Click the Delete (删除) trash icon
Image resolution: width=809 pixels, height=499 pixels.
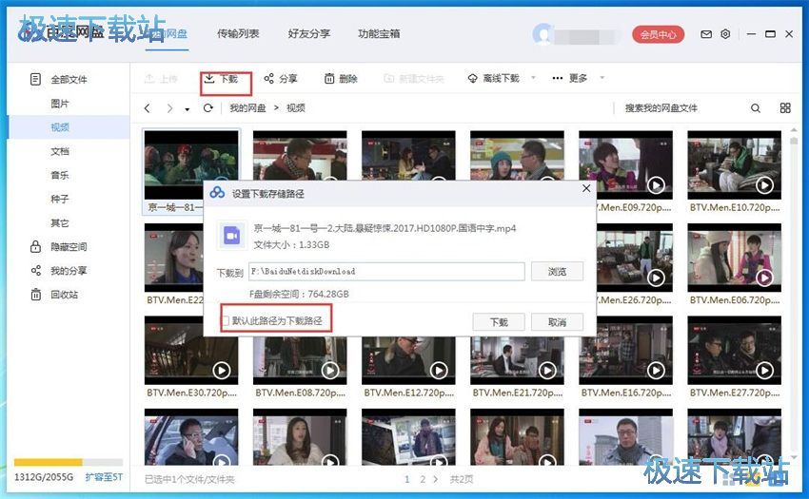(x=329, y=78)
